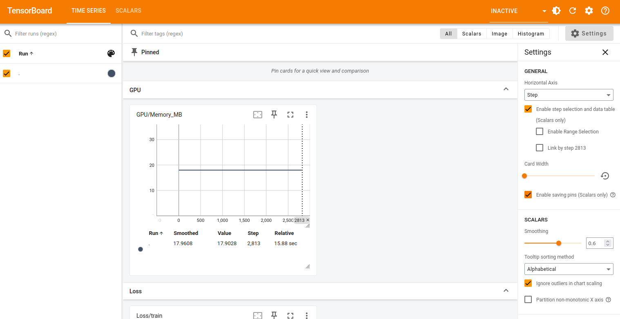
Task: Reset card width to default
Action: [605, 176]
